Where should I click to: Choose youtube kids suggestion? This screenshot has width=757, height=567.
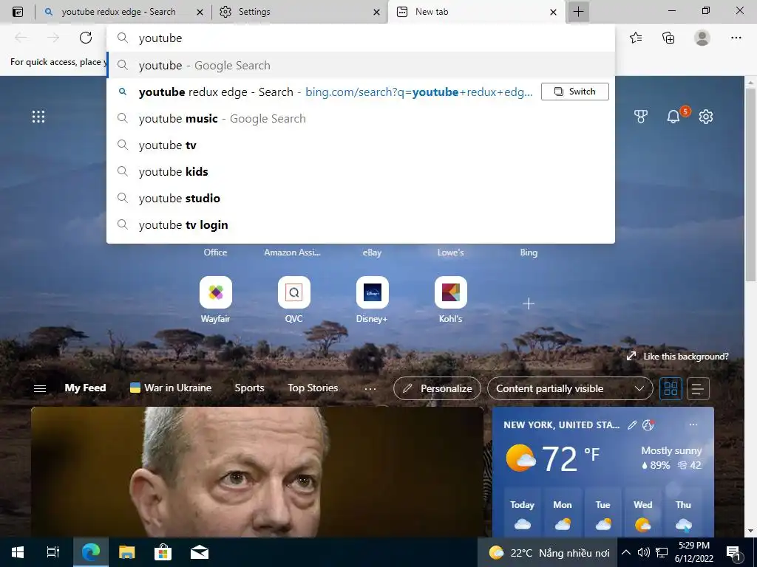click(x=361, y=171)
